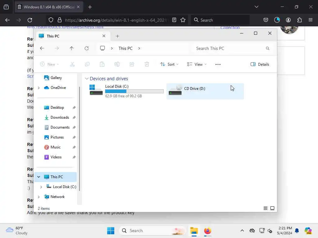Click the Copy icon in Explorer toolbar
The image size is (318, 238).
[x=87, y=64]
